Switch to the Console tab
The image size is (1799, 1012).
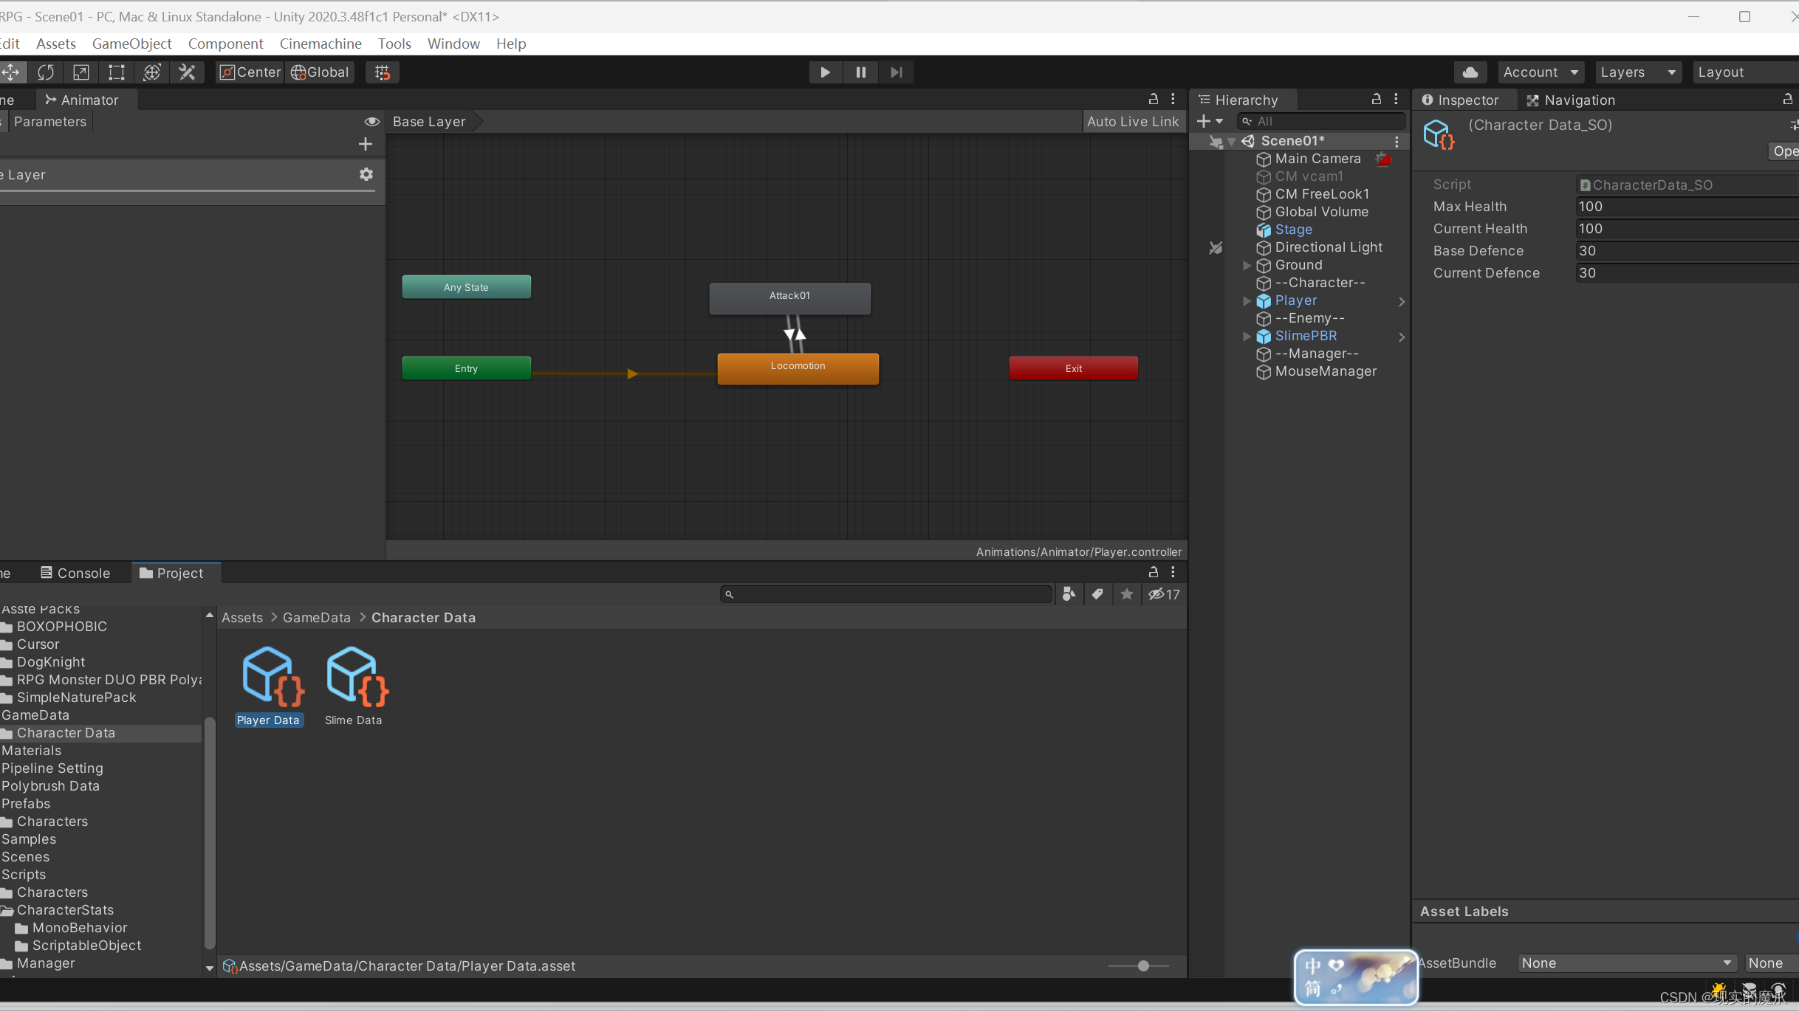[x=75, y=574]
